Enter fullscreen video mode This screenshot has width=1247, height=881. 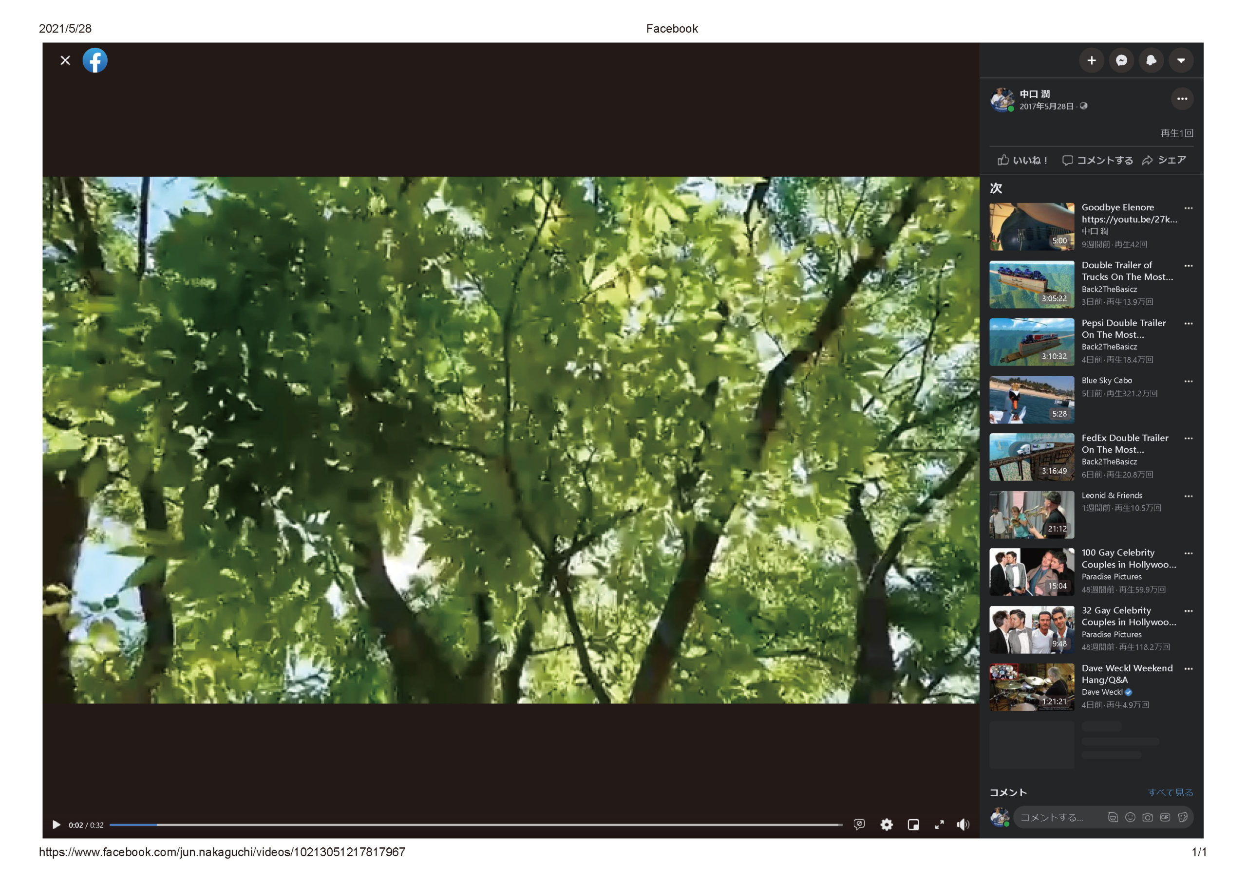(939, 825)
